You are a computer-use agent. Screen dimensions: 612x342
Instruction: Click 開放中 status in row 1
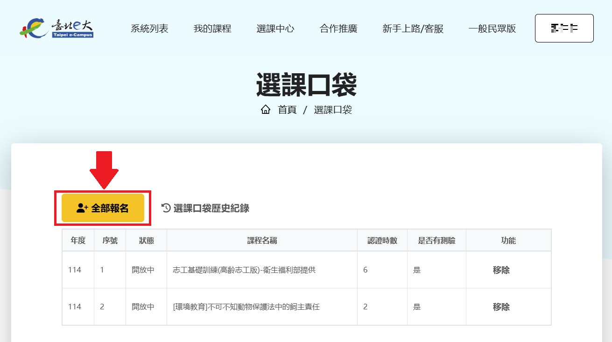[x=143, y=270]
